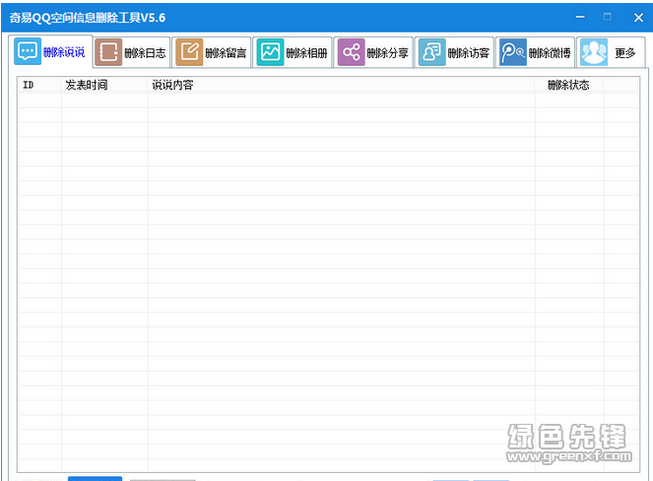Open the 删除相册 tab label

(x=306, y=53)
